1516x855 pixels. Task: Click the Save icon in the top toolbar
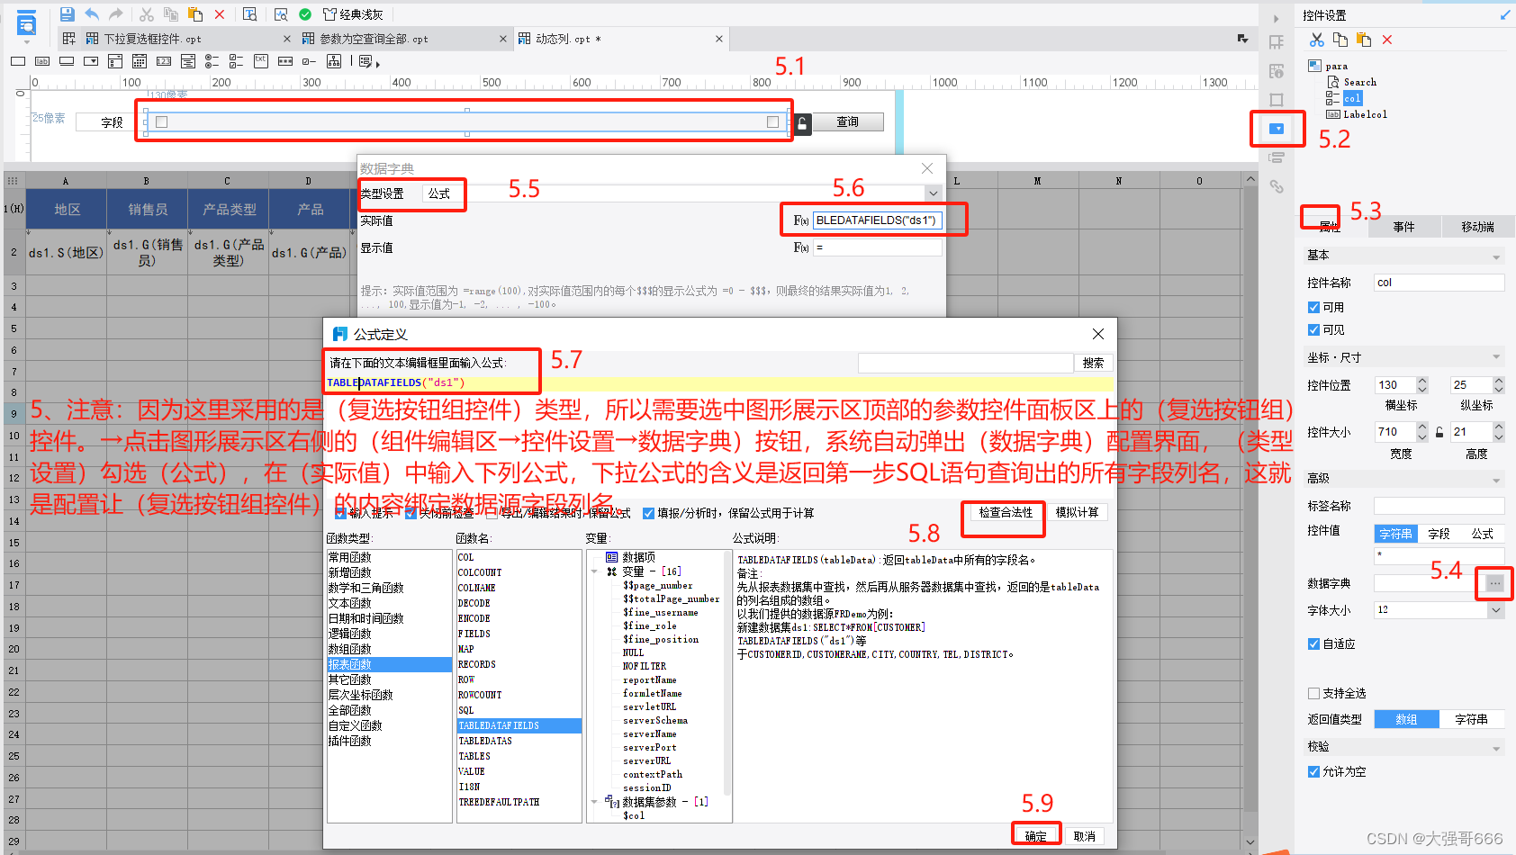click(67, 14)
